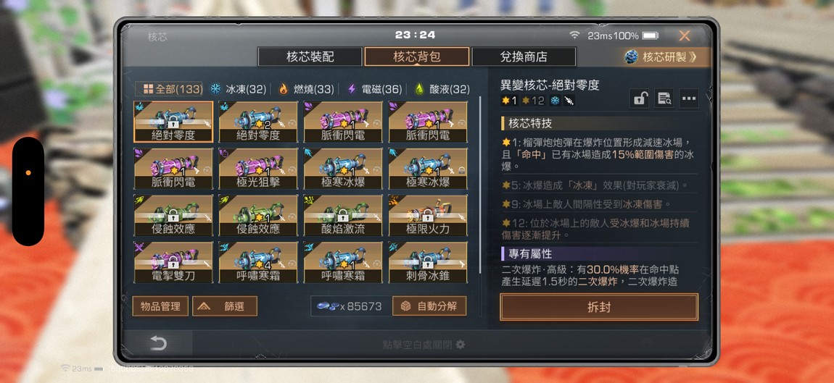Open the settings gear beside 點擊空白處關閉
Viewport: 834px width, 383px height.
point(460,345)
